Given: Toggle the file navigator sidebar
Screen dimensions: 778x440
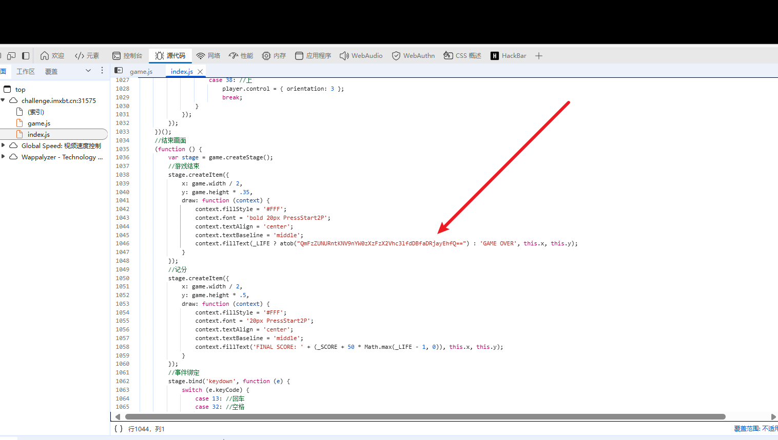Looking at the screenshot, I should [x=119, y=71].
